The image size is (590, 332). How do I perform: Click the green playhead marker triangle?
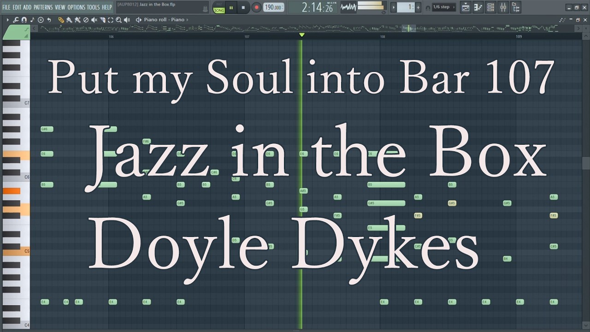(x=301, y=35)
